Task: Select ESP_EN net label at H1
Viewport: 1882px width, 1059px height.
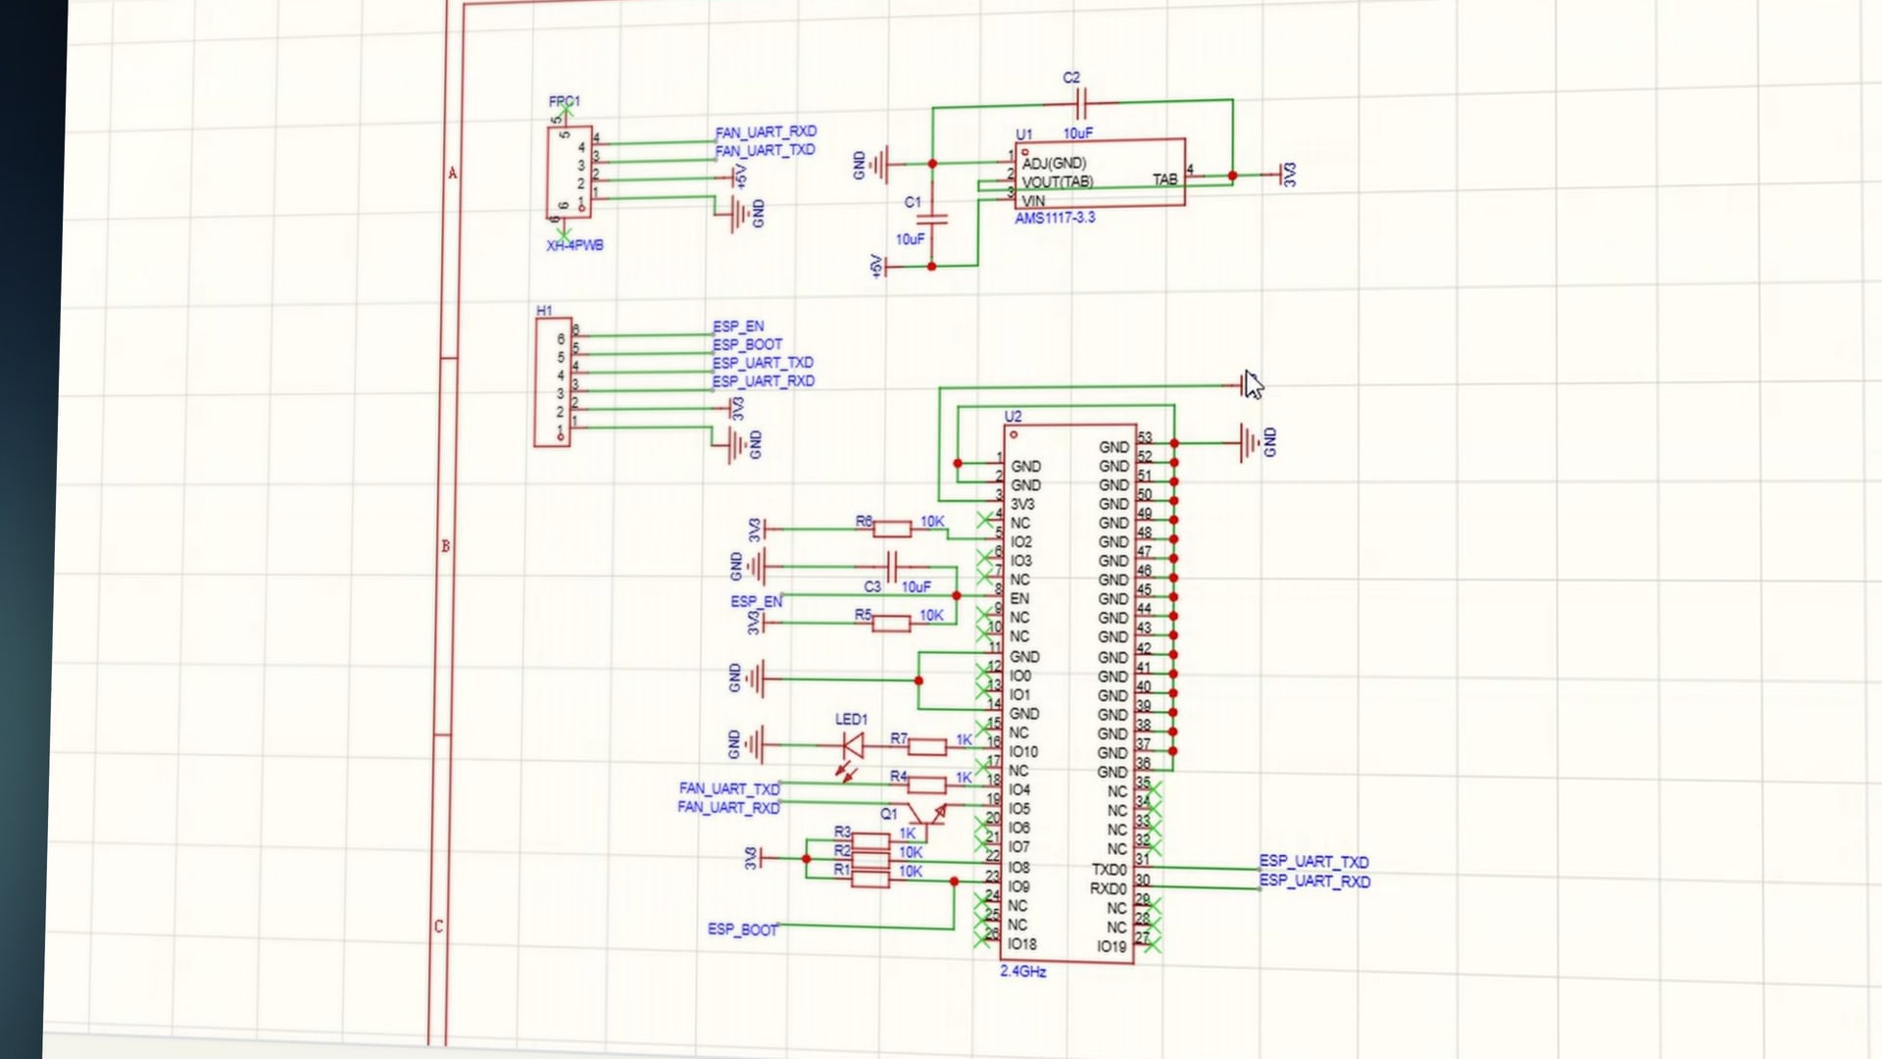Action: (738, 326)
